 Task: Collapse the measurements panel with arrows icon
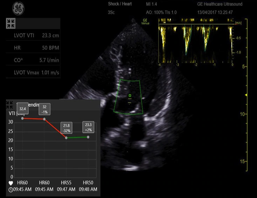[11, 24]
